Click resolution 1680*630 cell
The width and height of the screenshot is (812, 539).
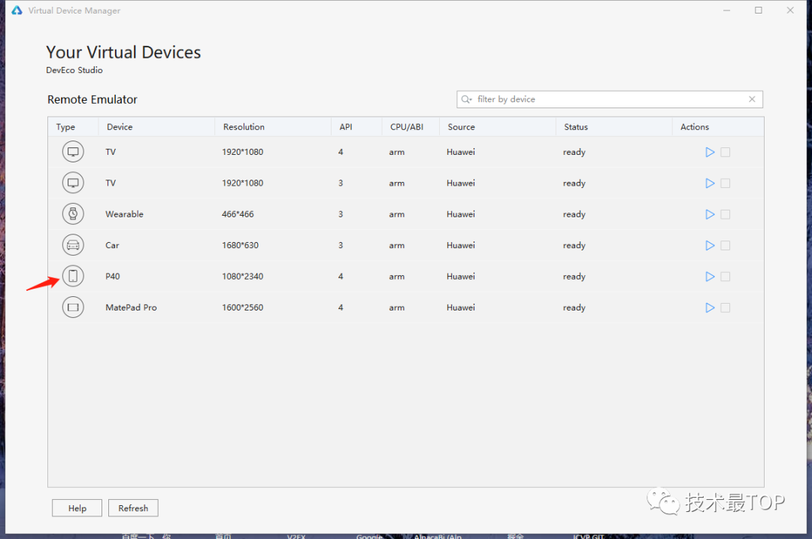(241, 245)
